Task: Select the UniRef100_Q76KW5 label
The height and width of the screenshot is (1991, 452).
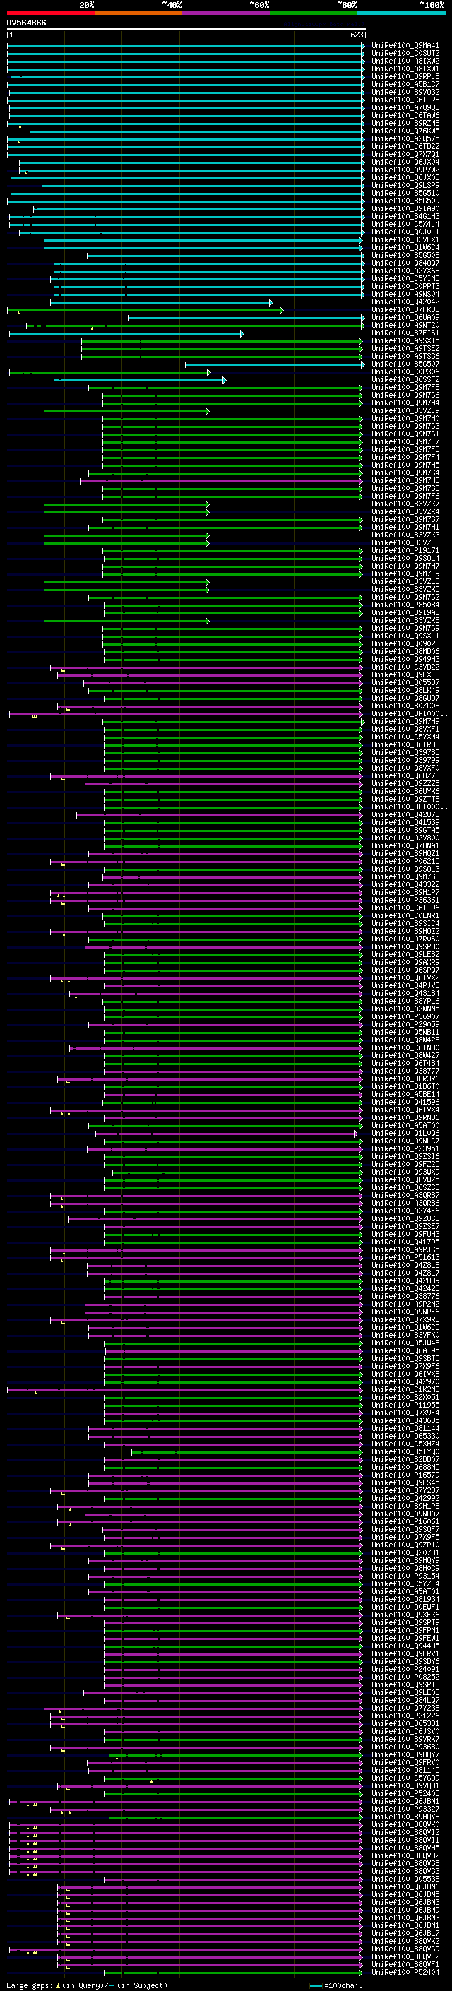Action: [x=405, y=131]
